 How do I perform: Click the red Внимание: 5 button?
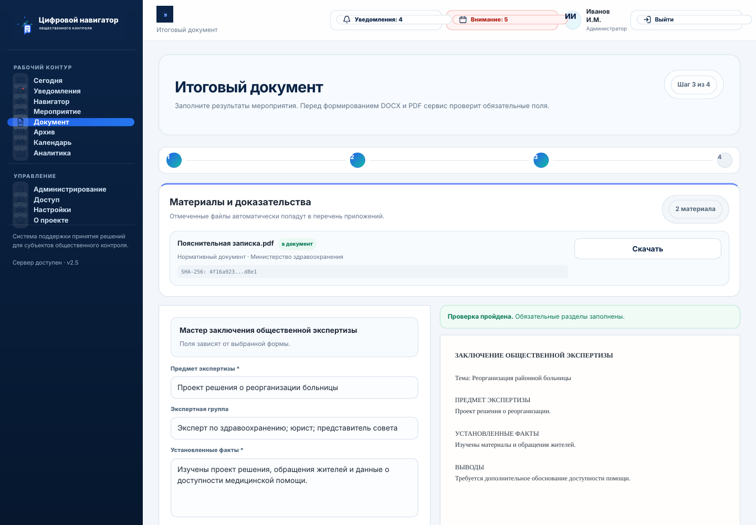[502, 20]
